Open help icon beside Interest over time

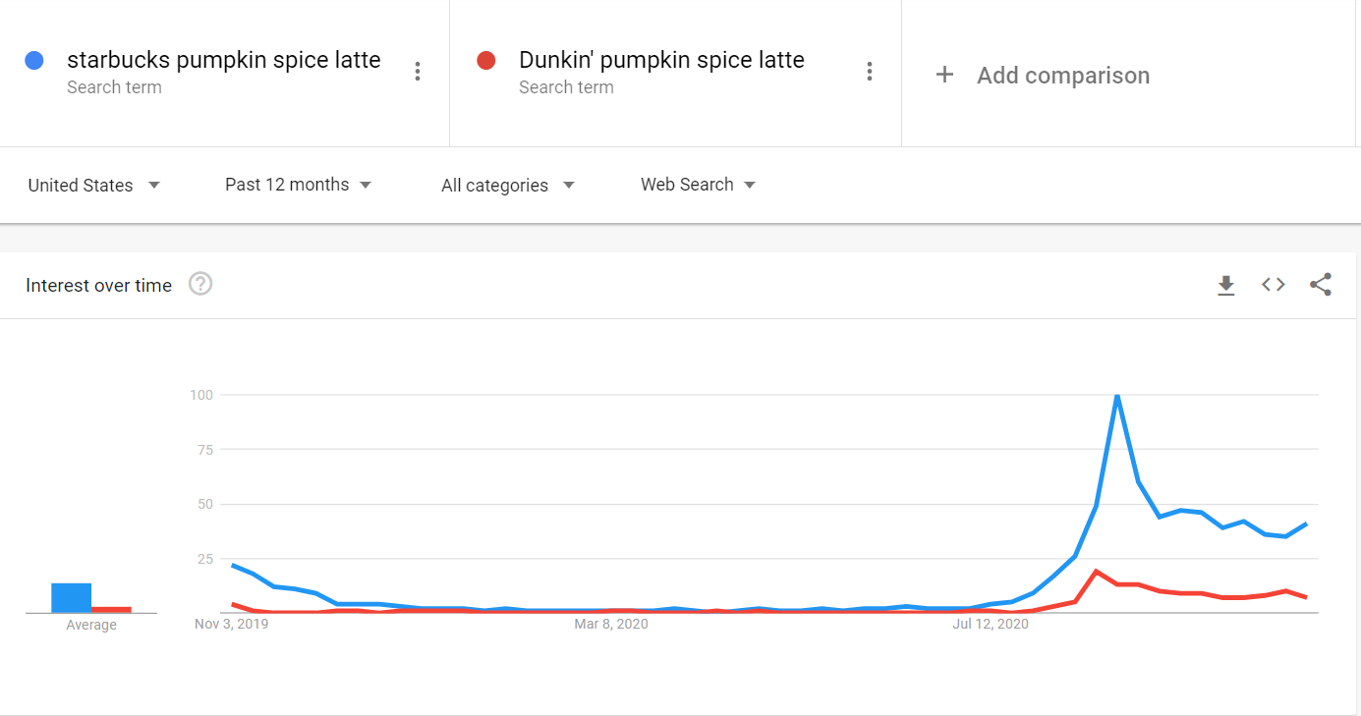(x=200, y=285)
